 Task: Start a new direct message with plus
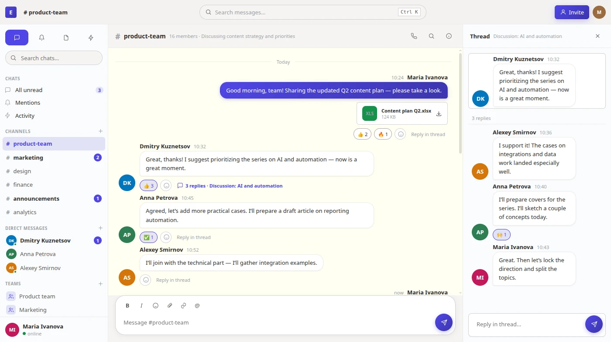pyautogui.click(x=100, y=228)
